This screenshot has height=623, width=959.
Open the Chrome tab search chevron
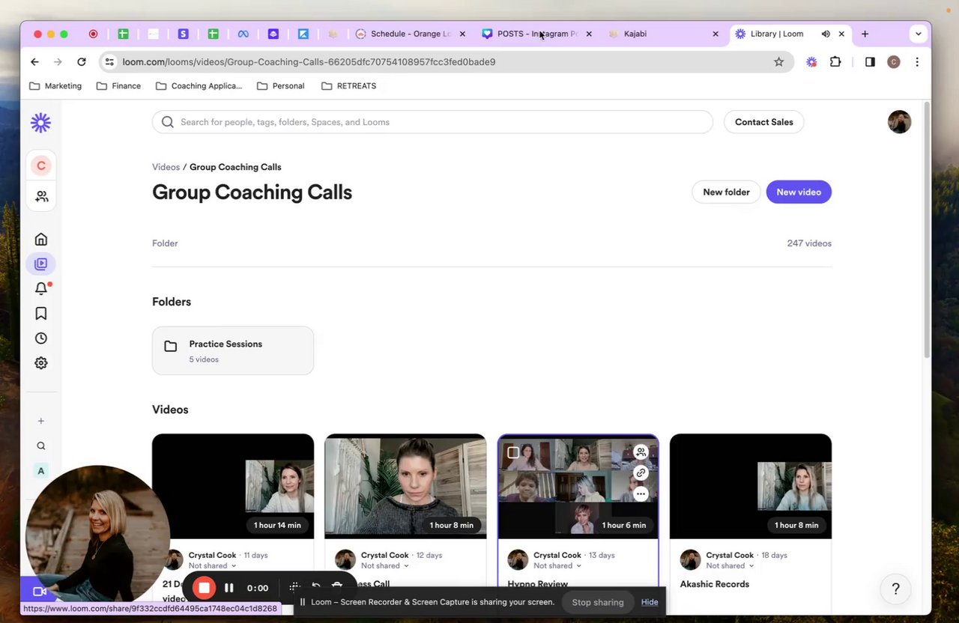919,34
